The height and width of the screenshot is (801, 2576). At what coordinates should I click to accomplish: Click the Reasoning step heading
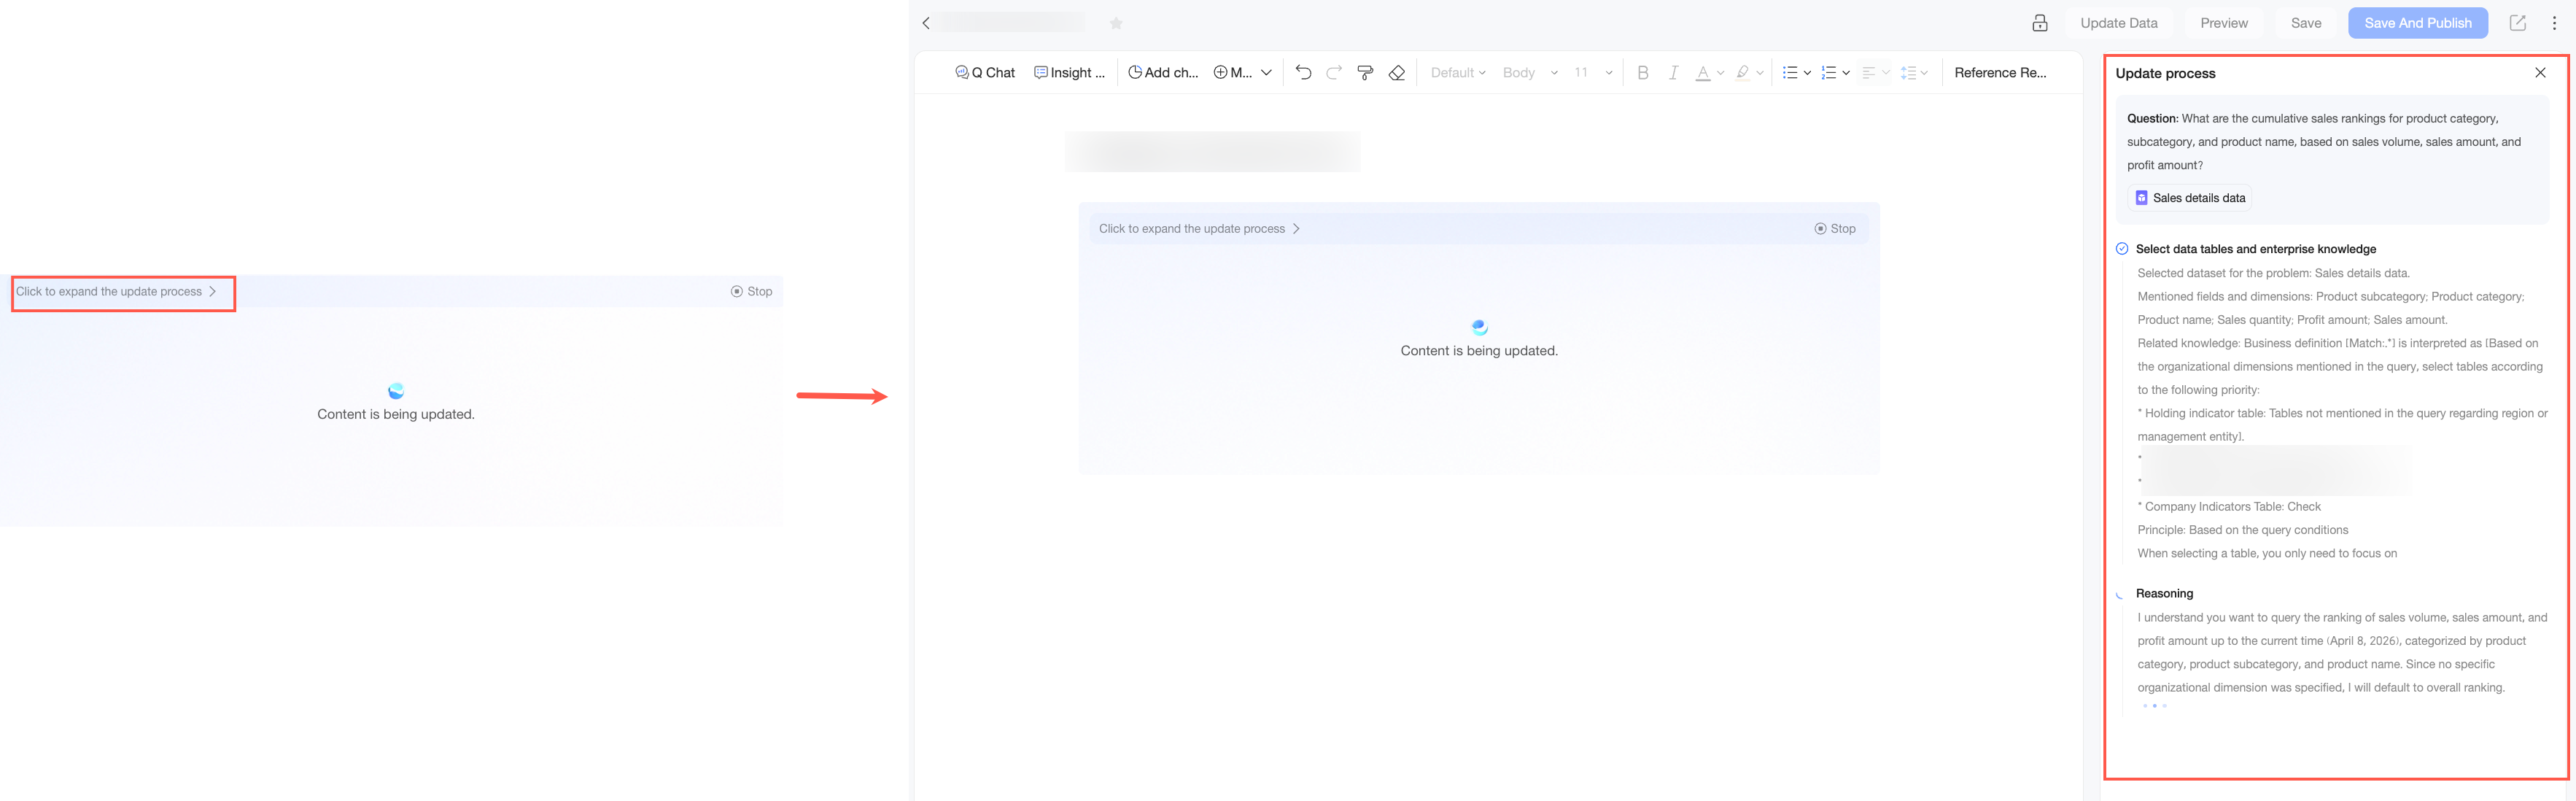pos(2164,593)
